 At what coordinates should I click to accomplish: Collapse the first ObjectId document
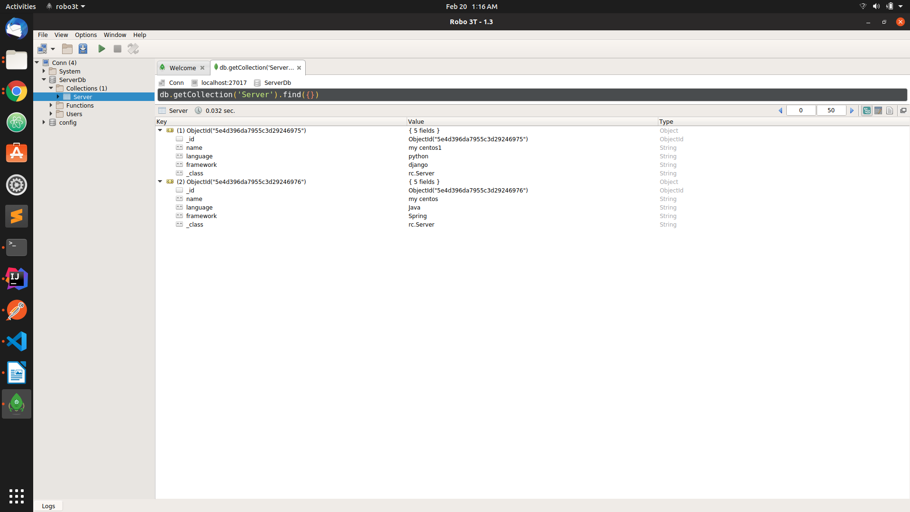[160, 130]
